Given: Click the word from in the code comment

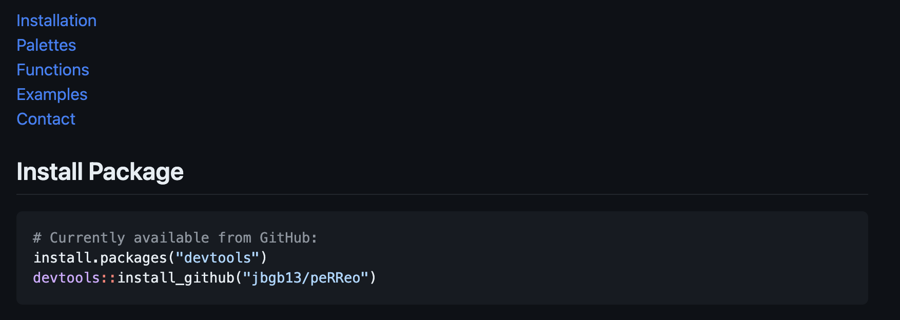Looking at the screenshot, I should point(234,238).
